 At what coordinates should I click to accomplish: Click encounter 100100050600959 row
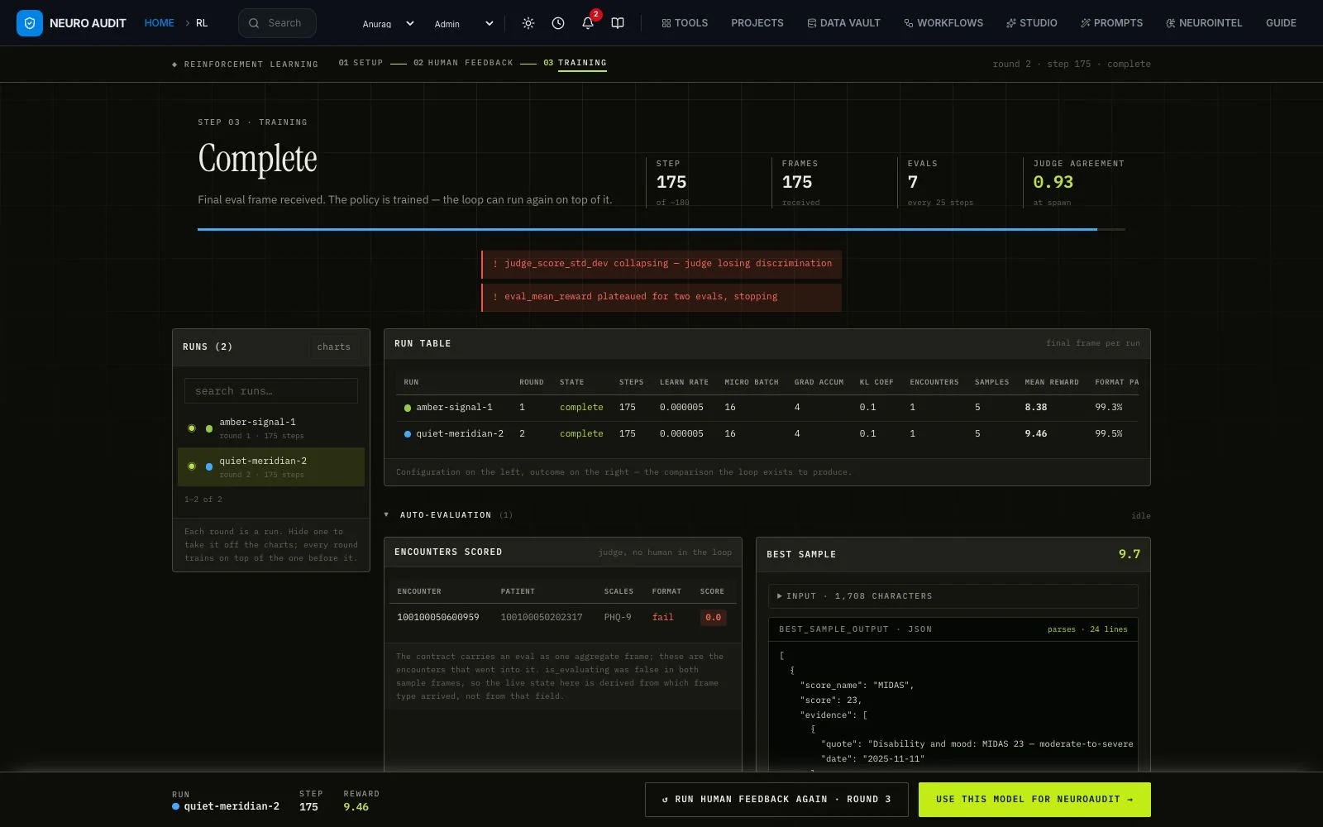(x=562, y=618)
